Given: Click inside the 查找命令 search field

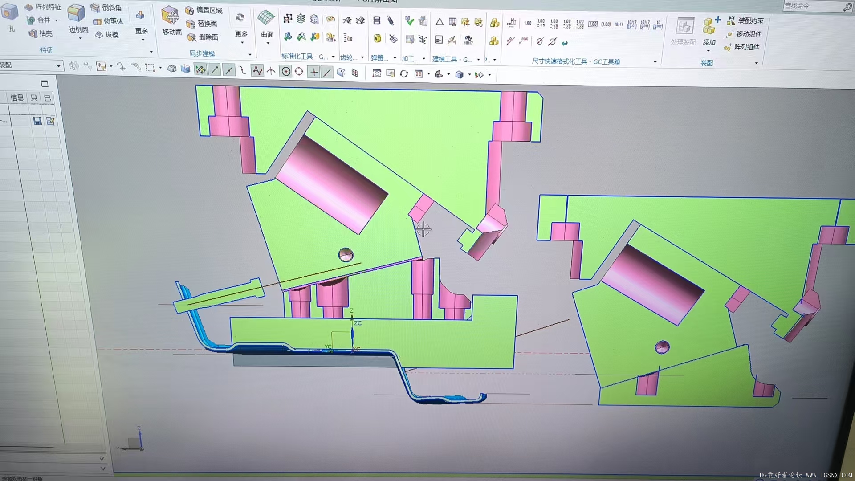Looking at the screenshot, I should click(x=812, y=6).
